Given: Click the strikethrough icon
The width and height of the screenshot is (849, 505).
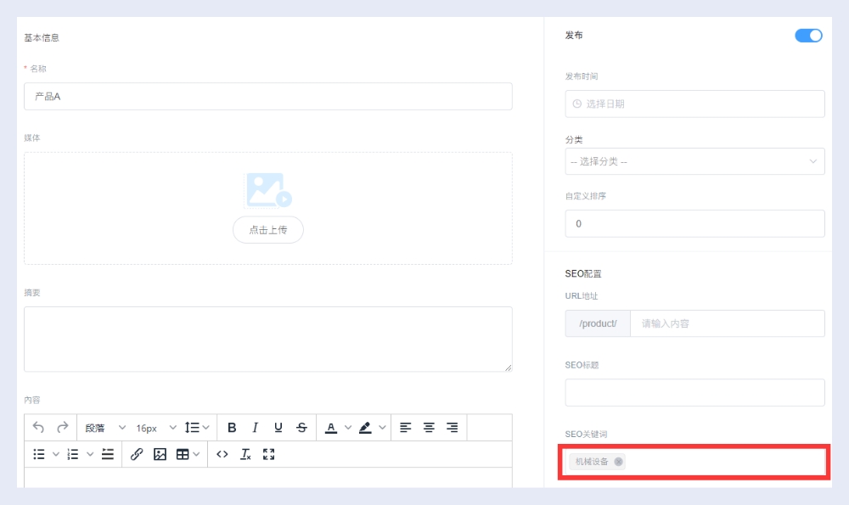Looking at the screenshot, I should (301, 428).
